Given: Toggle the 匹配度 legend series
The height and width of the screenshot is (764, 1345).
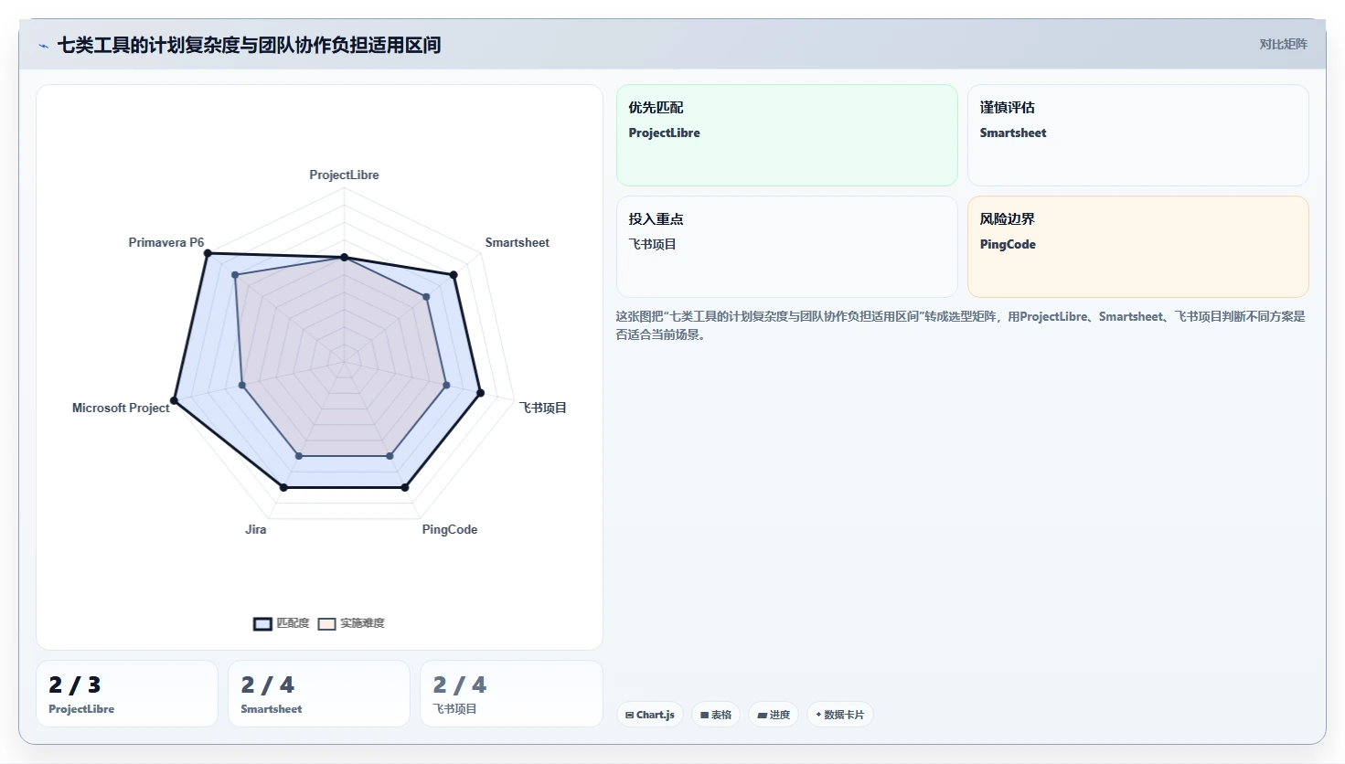Looking at the screenshot, I should 282,623.
